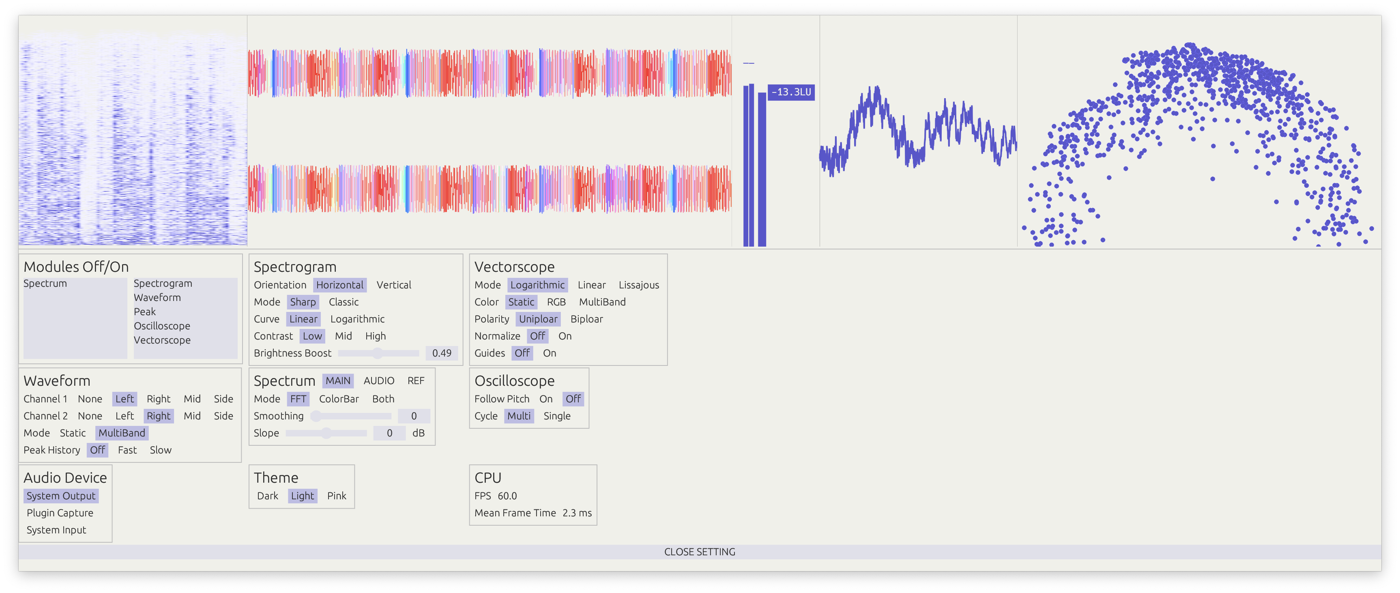Choose Logarithmic spectrogram curve

(357, 319)
